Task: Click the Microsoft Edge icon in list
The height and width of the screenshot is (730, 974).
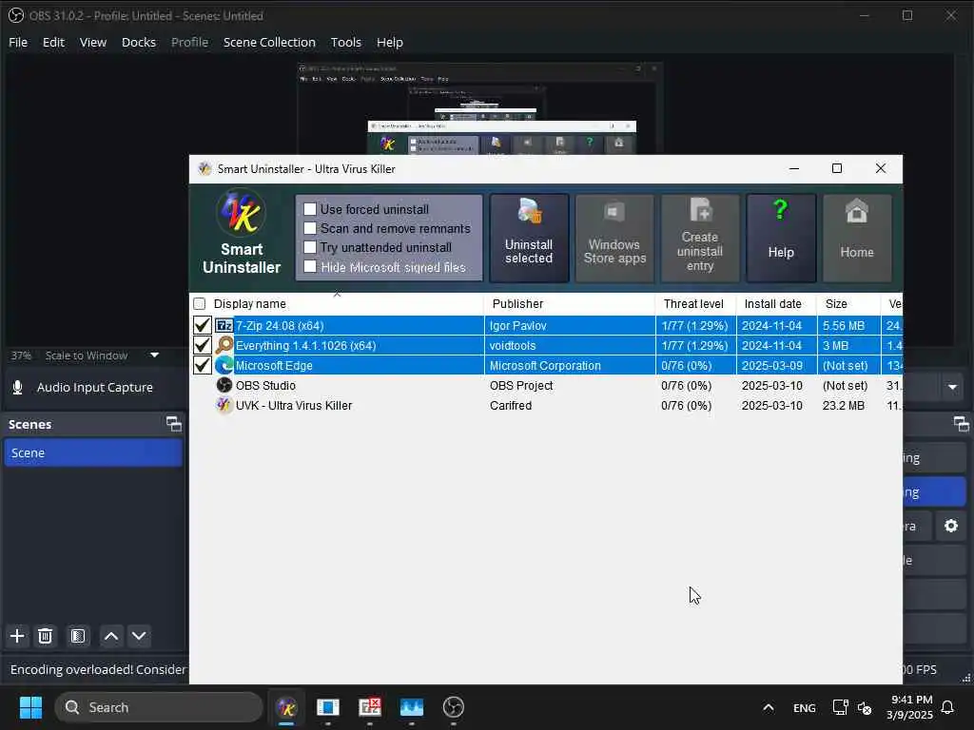Action: tap(224, 365)
